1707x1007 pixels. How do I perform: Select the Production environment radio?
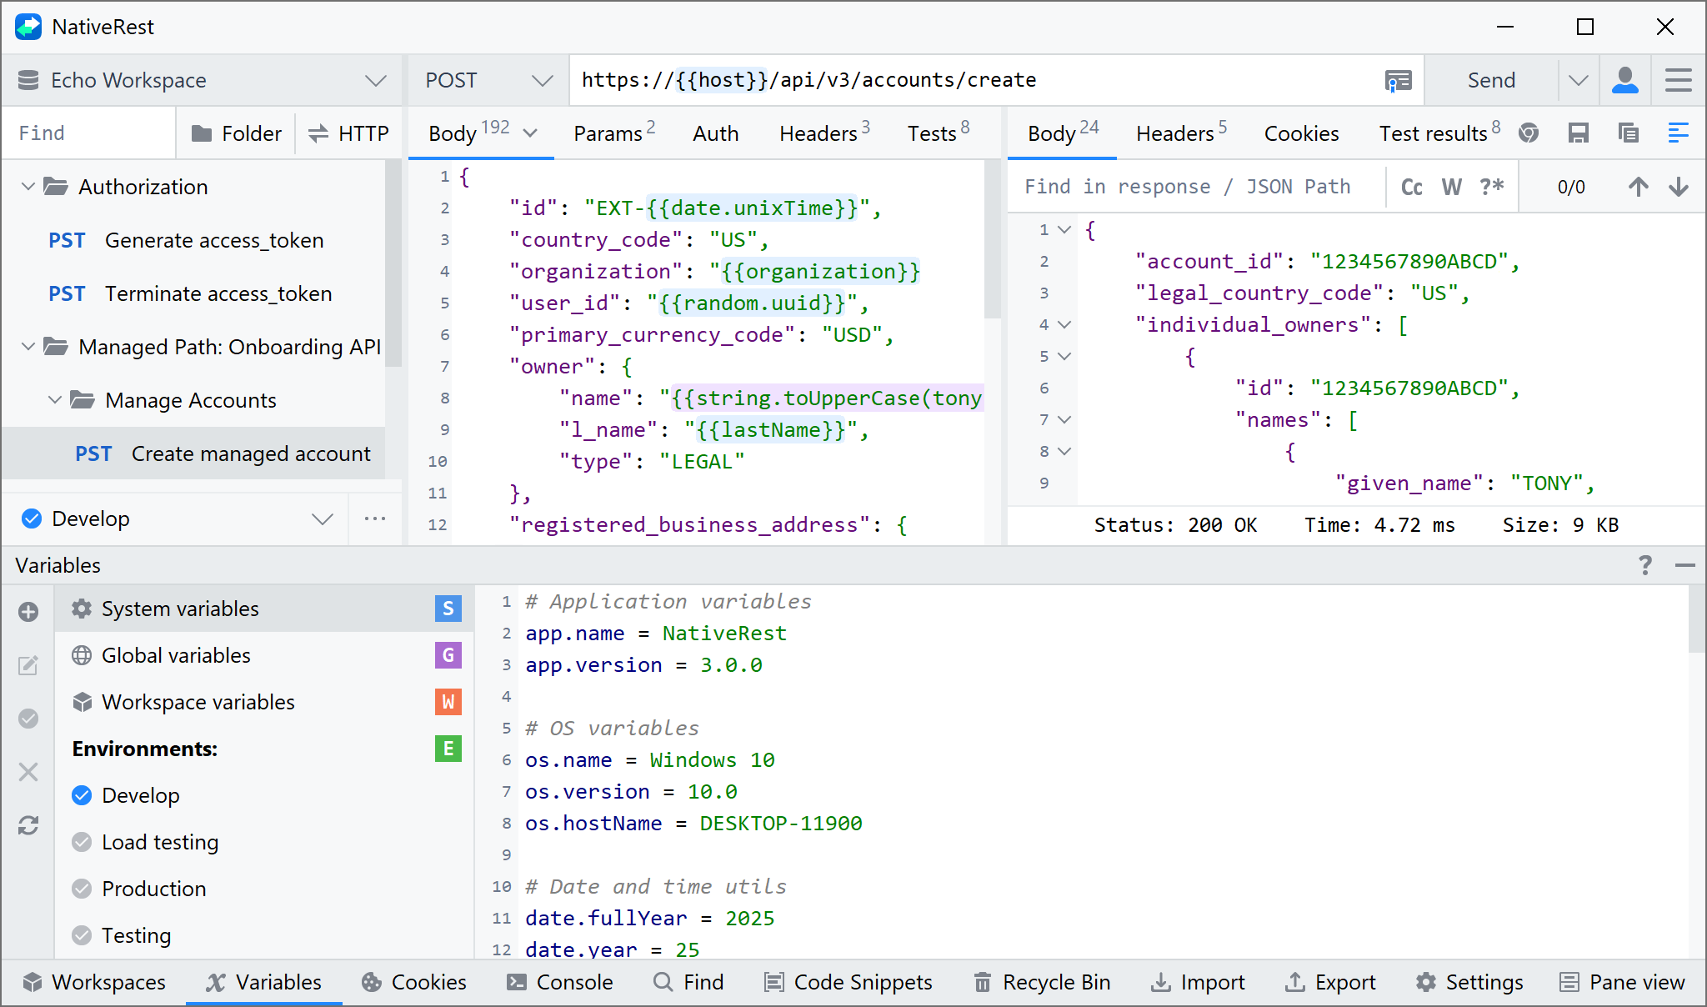pos(82,889)
